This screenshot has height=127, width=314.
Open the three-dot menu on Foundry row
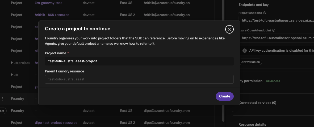click(x=2, y=99)
